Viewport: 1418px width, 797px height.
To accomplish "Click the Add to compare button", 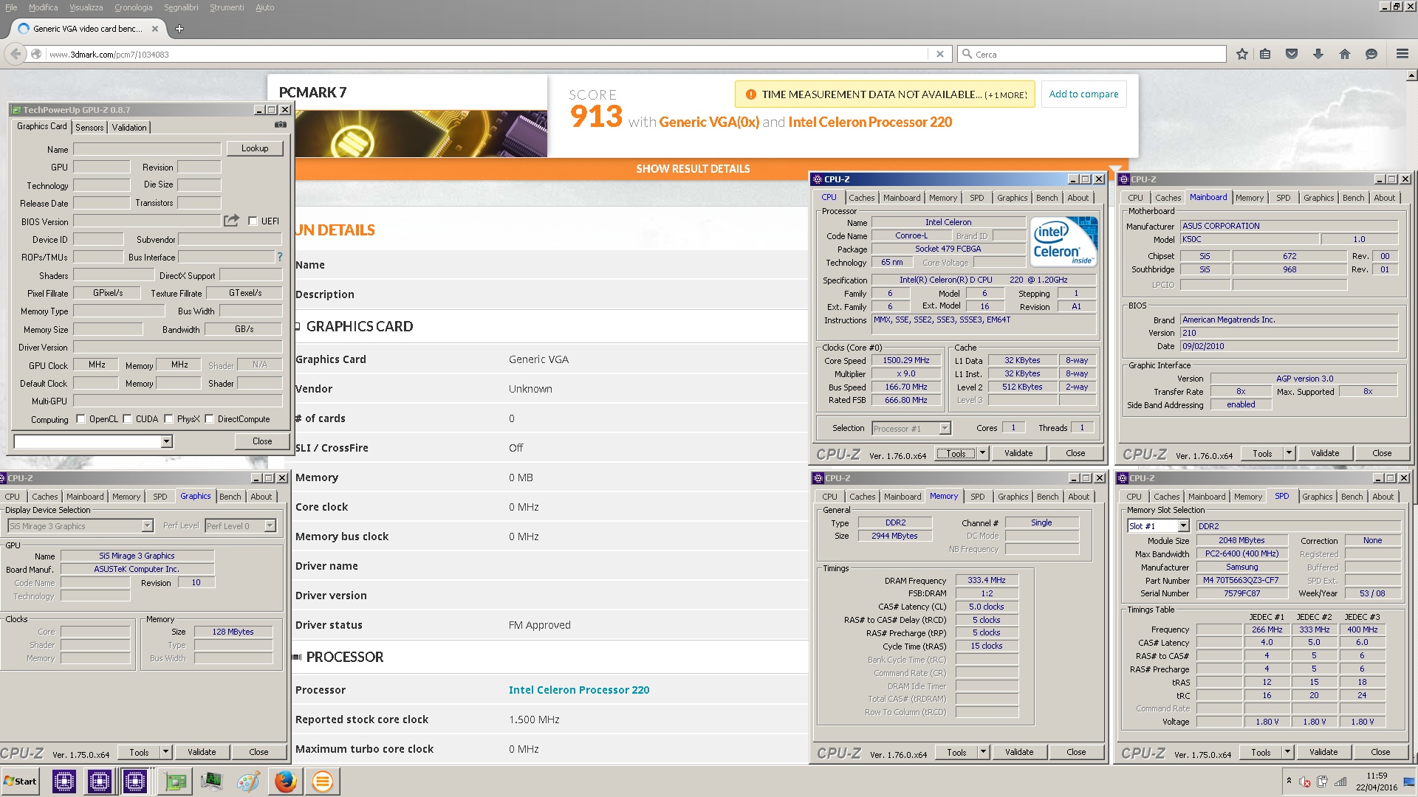I will click(x=1083, y=94).
